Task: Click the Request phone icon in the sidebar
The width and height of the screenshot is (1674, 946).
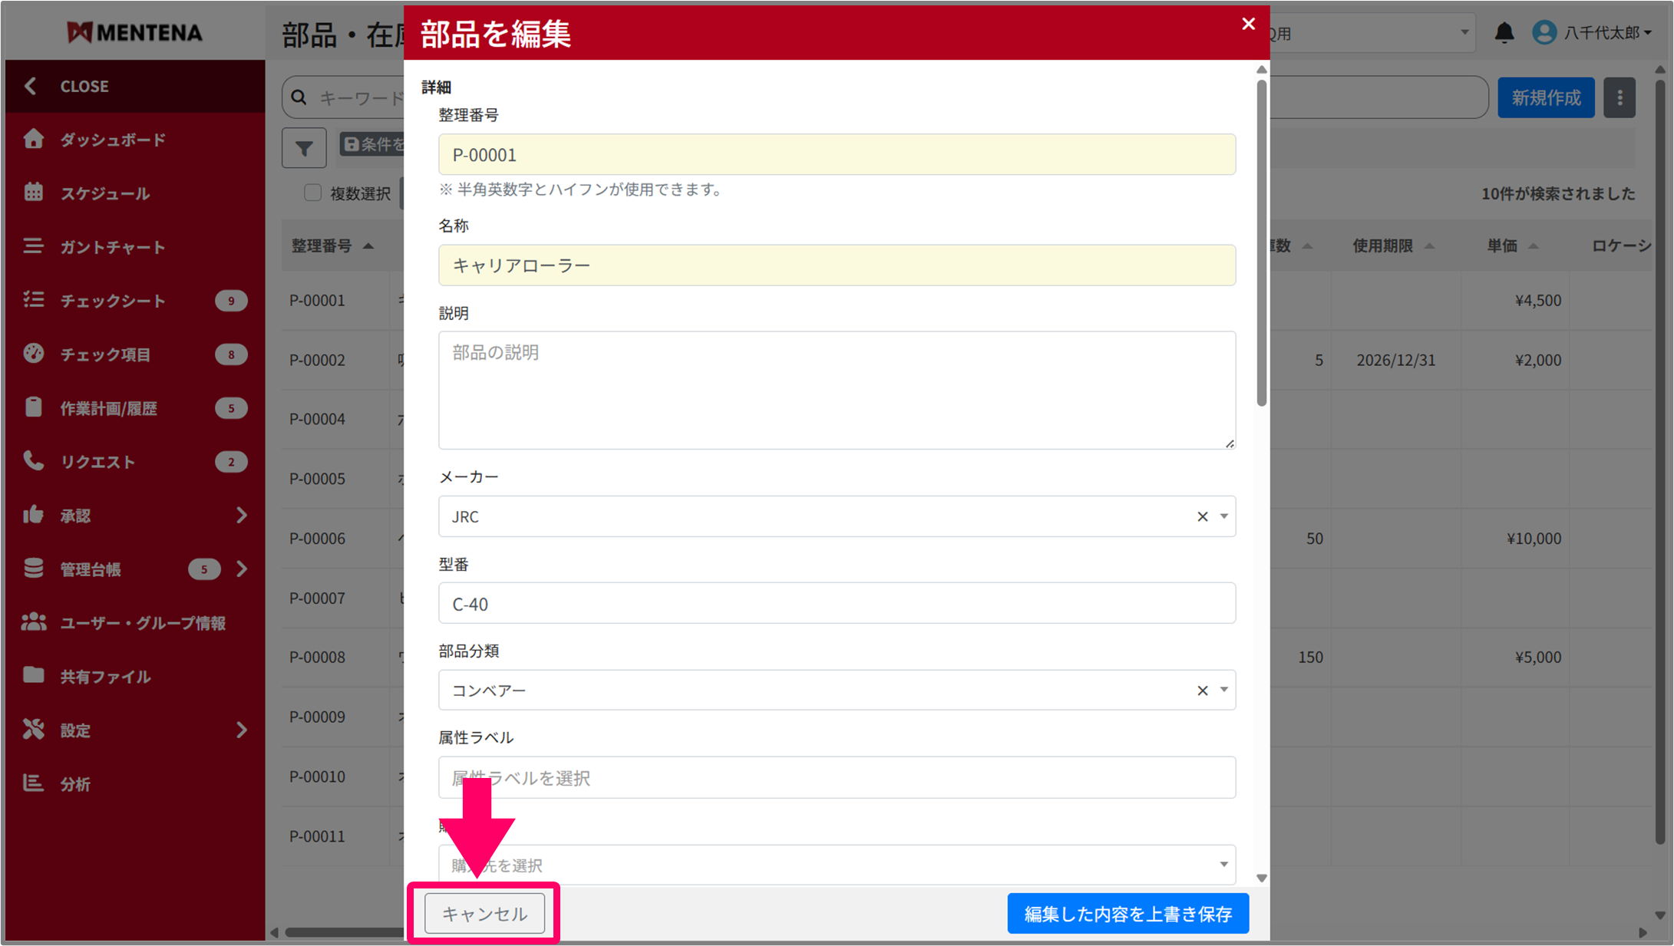Action: (33, 461)
